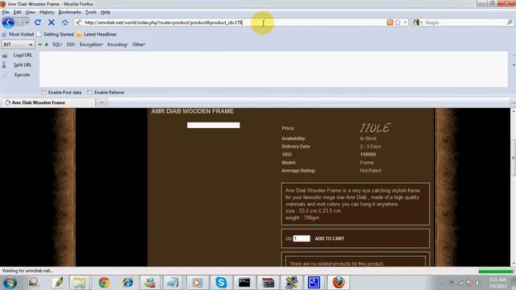Click the taskbar clock
The height and width of the screenshot is (290, 516).
tap(497, 283)
